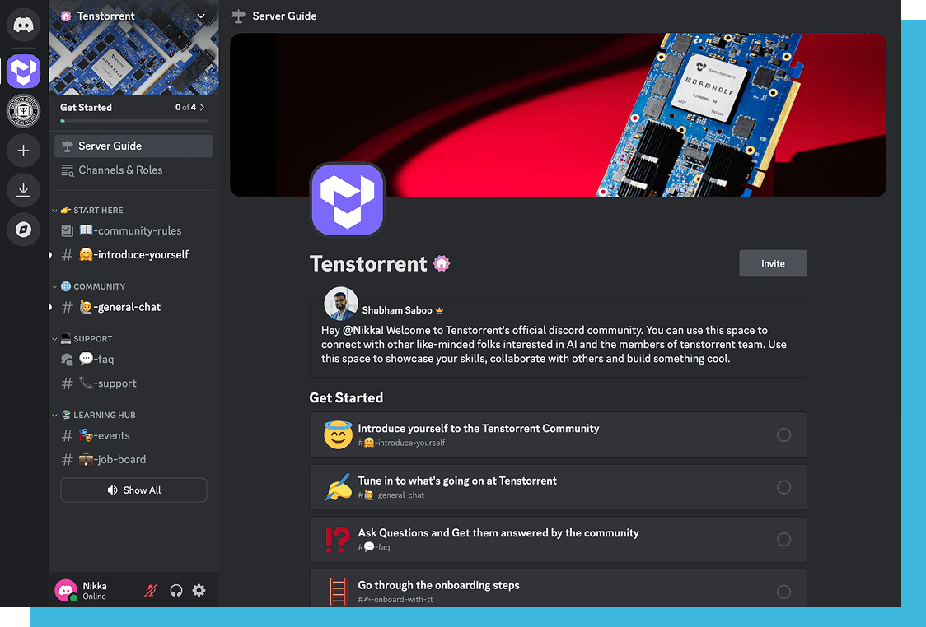Select the Tenstorrent server icon in sidebar
Screen dimensions: 926x627
pos(24,72)
